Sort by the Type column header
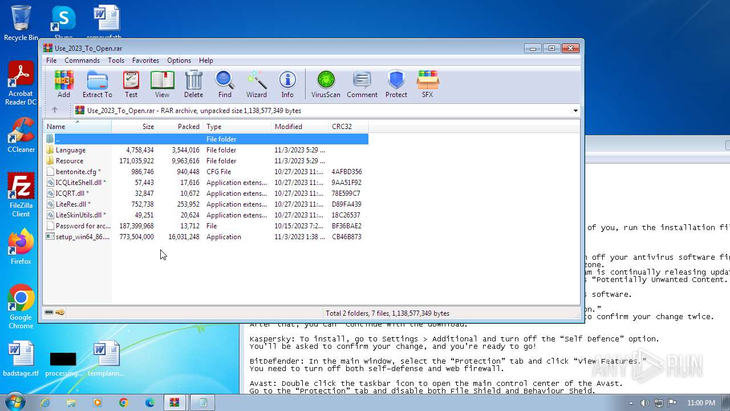The image size is (730, 411). click(x=237, y=127)
